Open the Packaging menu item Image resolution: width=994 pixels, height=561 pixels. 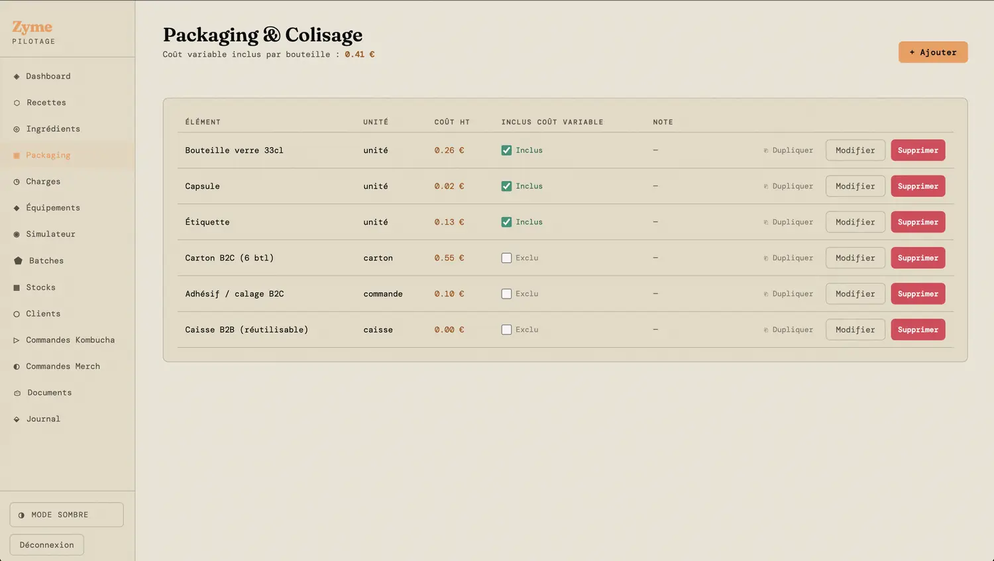(x=67, y=155)
